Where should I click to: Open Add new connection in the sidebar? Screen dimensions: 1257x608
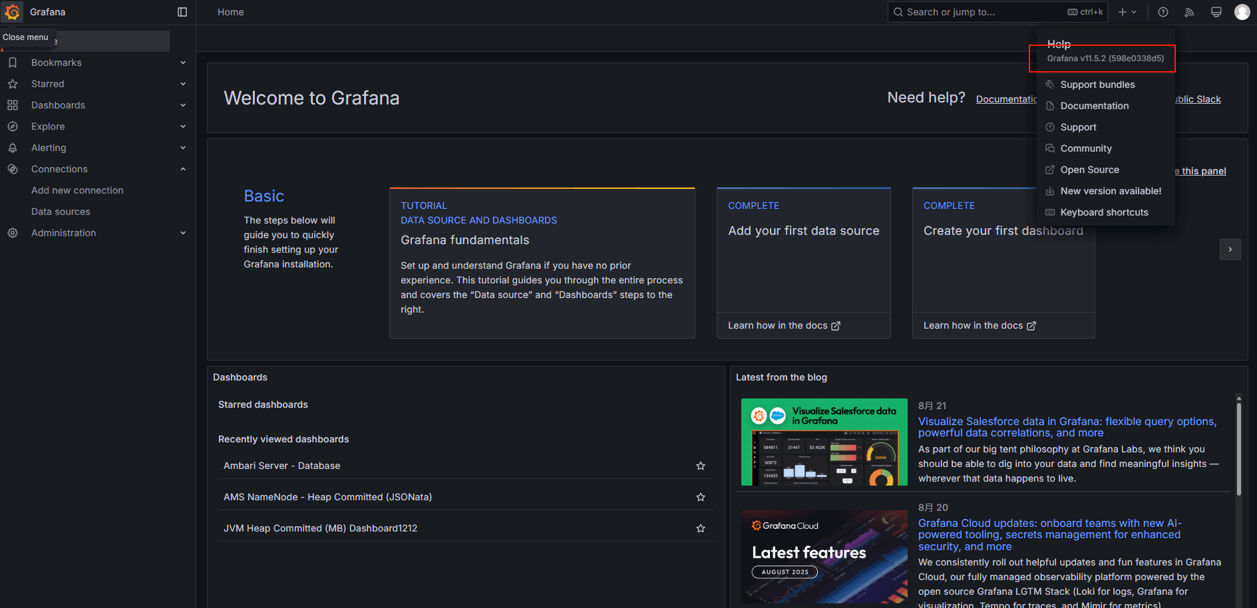(x=77, y=190)
